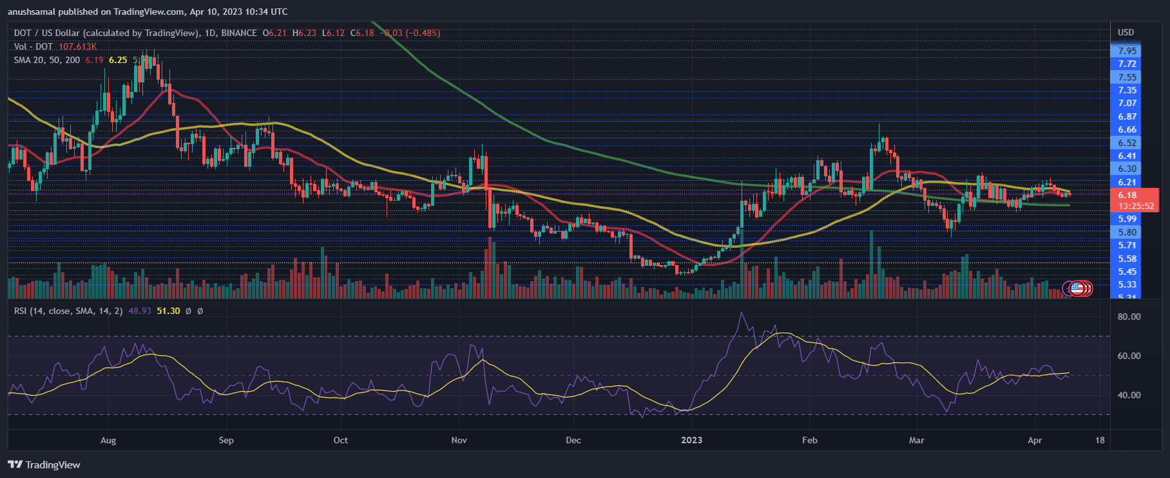Click the Nov label on time axis
This screenshot has height=478, width=1170.
click(459, 440)
